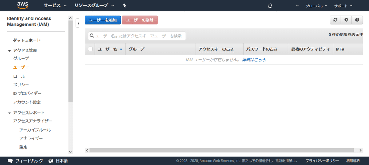Collapse the side navigation panel arrow
Viewport: 369px width, 165px height.
[78, 23]
